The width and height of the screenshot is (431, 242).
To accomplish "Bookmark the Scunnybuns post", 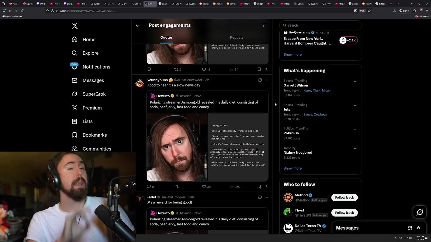I will pos(259,187).
